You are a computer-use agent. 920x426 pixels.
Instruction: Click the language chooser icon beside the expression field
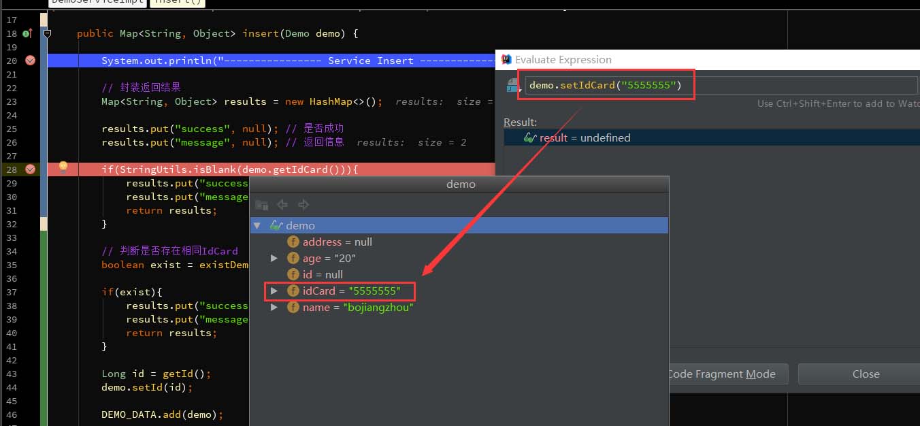[513, 86]
